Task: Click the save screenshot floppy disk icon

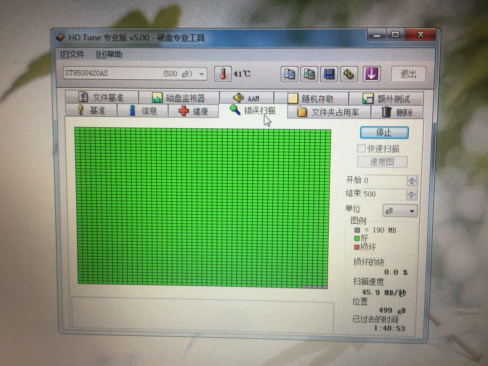Action: (x=329, y=74)
